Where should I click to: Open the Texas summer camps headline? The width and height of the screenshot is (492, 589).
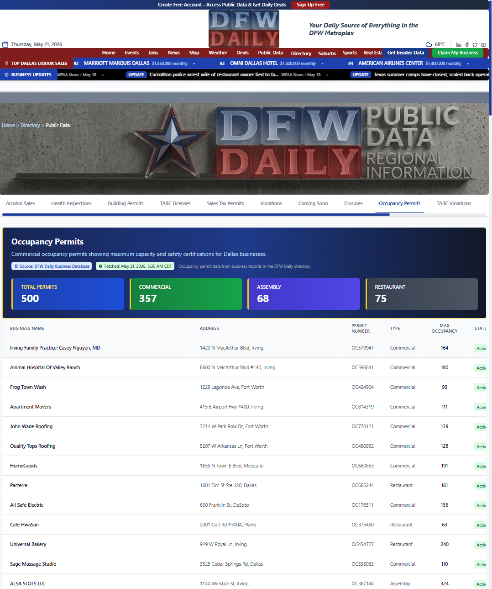431,74
